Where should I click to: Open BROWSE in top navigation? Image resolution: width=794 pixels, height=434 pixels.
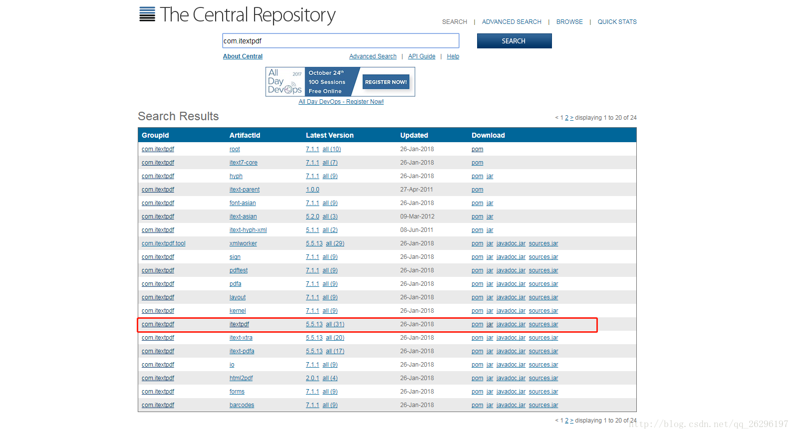tap(569, 22)
